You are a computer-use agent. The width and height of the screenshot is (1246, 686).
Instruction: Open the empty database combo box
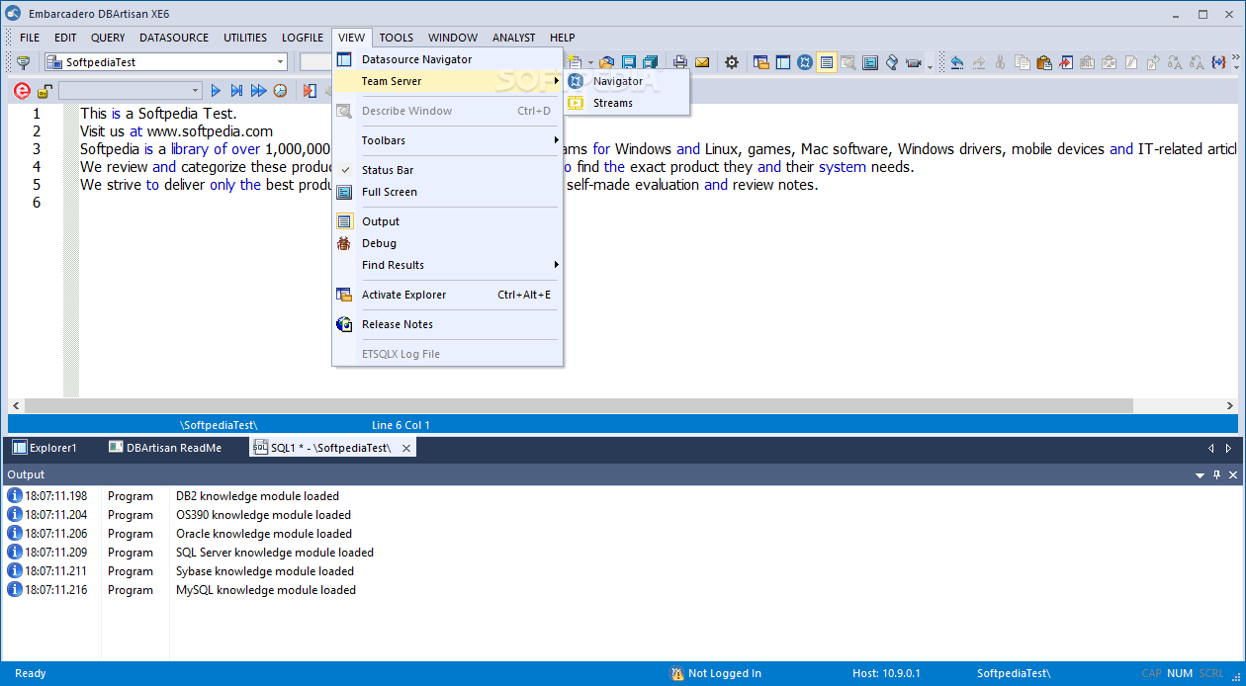coord(131,91)
